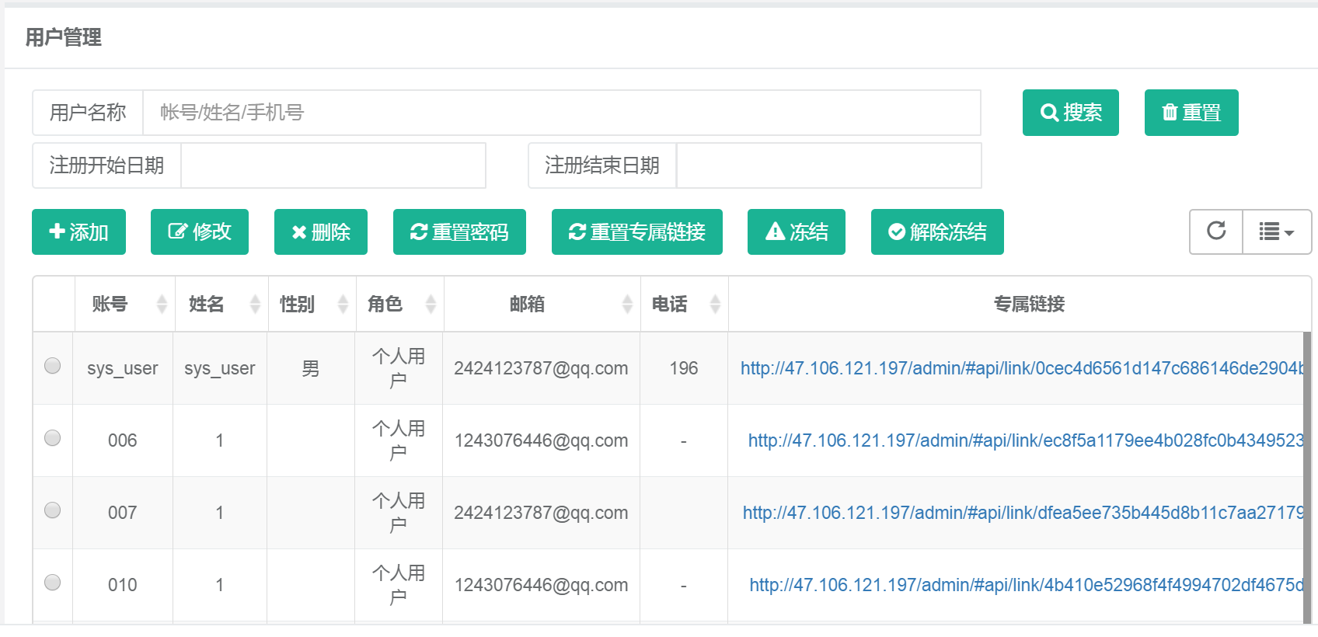The width and height of the screenshot is (1318, 637).
Task: Sort table by 角色 column
Action: tap(400, 304)
